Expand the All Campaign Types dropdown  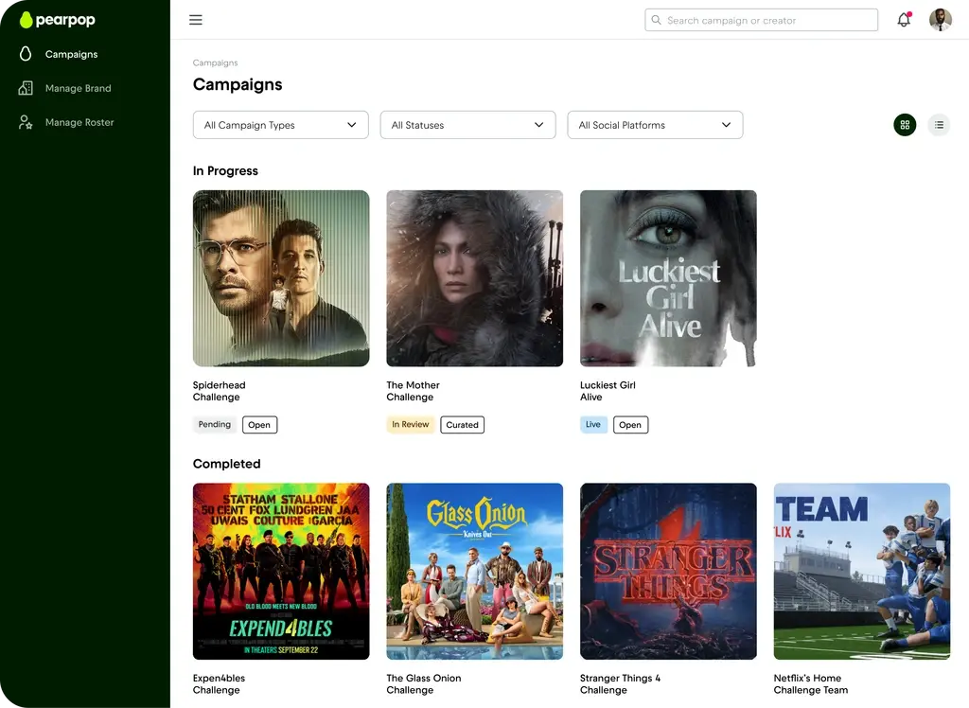coord(280,125)
